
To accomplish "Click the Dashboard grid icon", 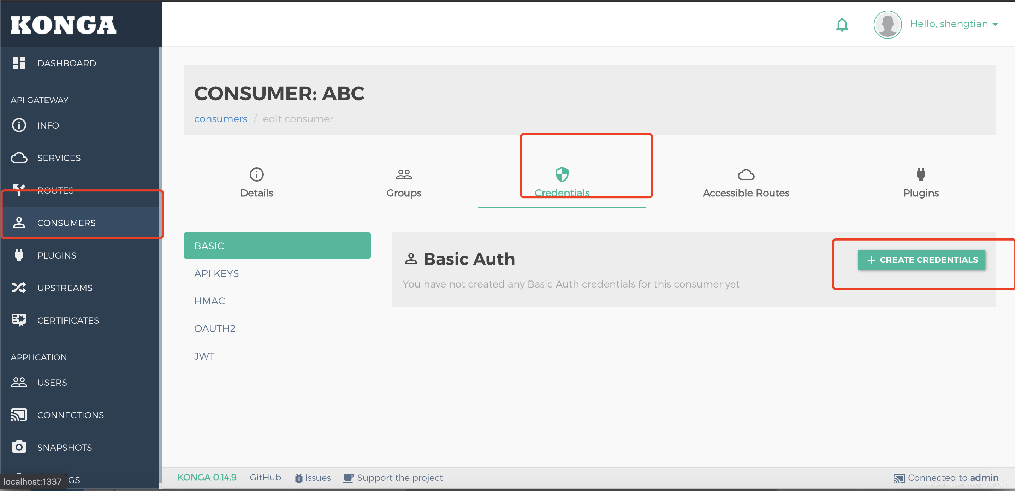I will tap(19, 63).
